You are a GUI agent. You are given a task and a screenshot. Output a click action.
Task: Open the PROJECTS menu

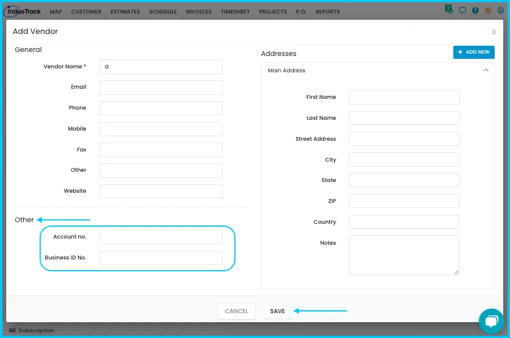pos(273,12)
